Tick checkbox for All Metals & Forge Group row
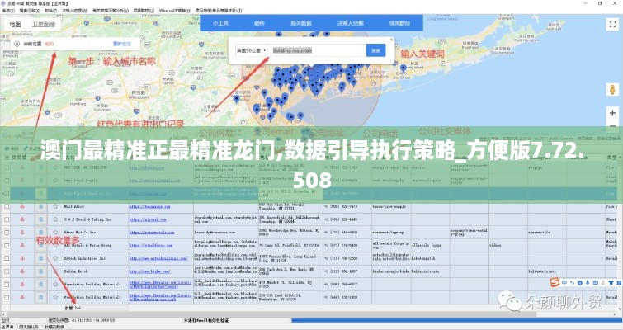 coord(7,245)
